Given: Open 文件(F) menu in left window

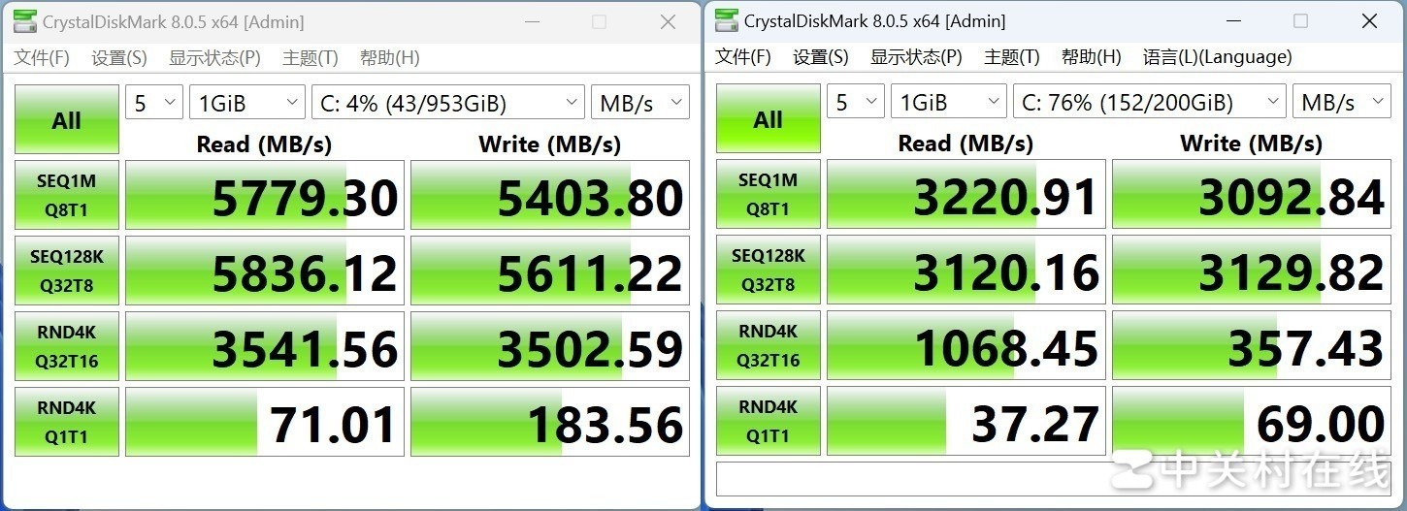Looking at the screenshot, I should click(x=42, y=58).
